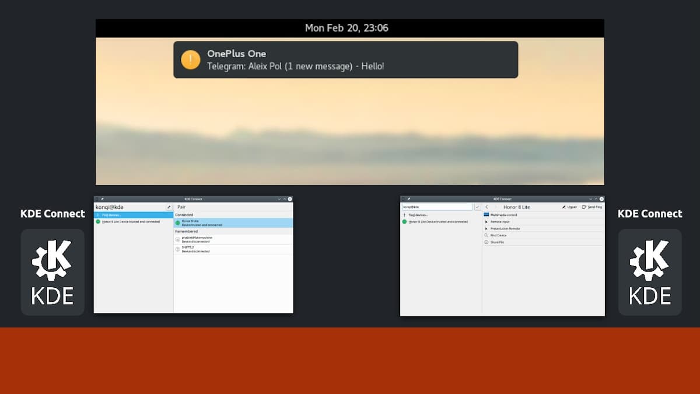The image size is (700, 394).
Task: Click the Find Device magnifier entry
Action: pyautogui.click(x=498, y=235)
